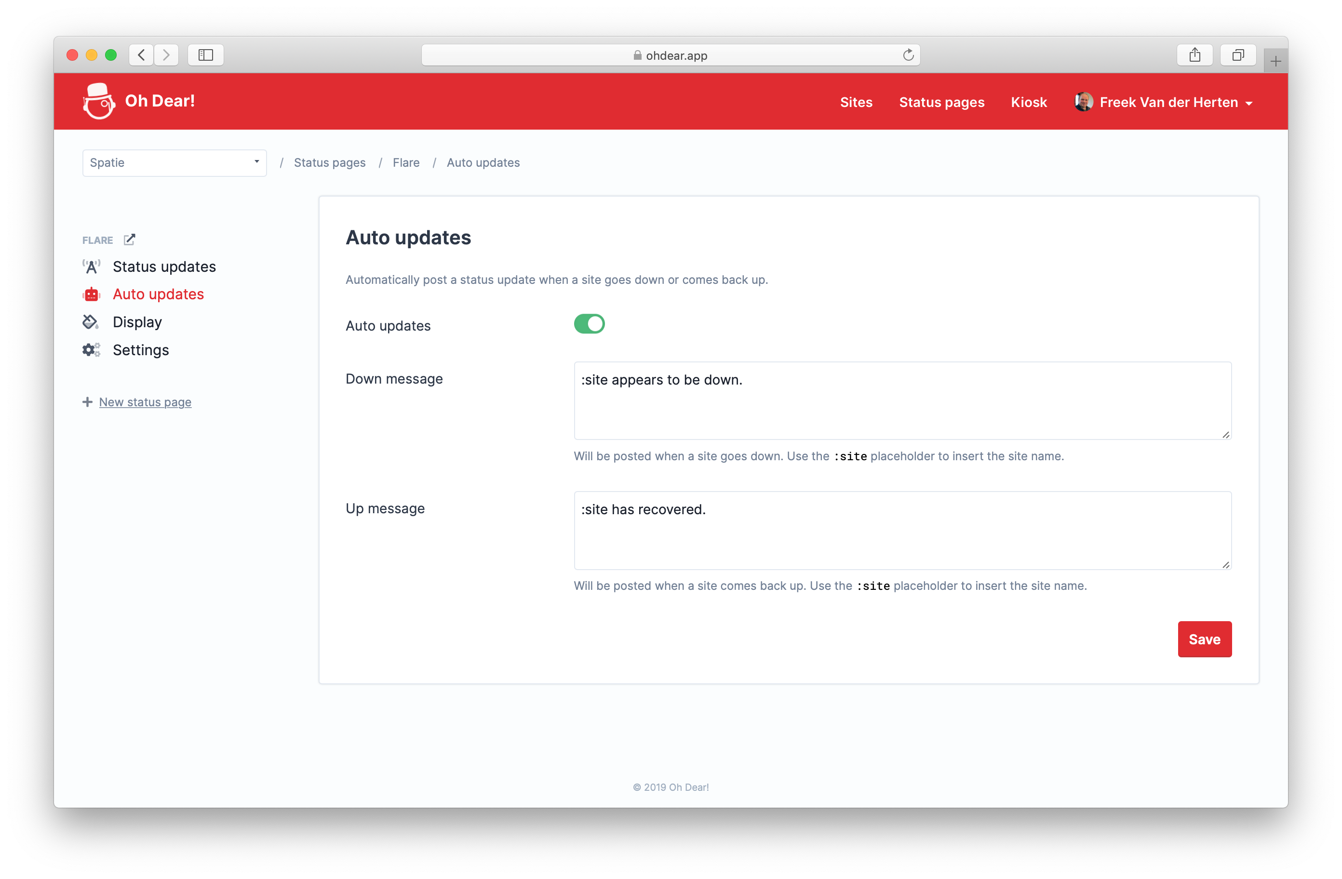The image size is (1342, 879).
Task: Click the Safari share icon
Action: click(x=1194, y=55)
